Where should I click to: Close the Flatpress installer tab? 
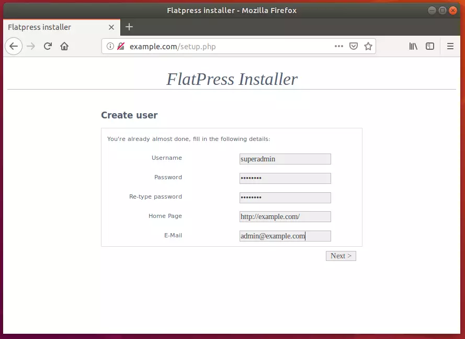coord(111,27)
